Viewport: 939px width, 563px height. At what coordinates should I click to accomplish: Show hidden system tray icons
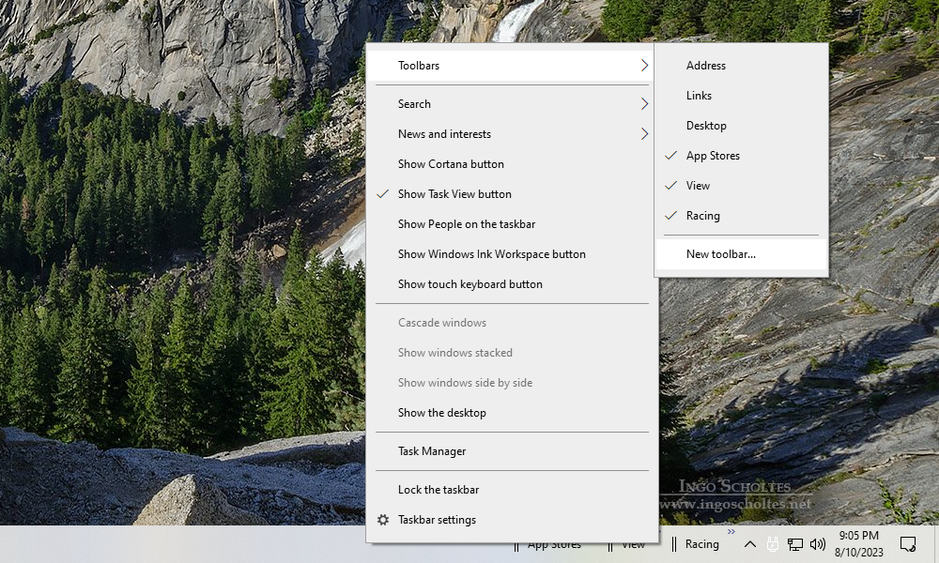pos(749,544)
